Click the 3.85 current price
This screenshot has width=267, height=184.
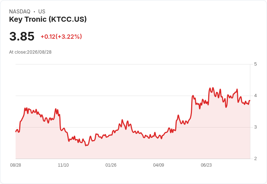click(x=22, y=36)
